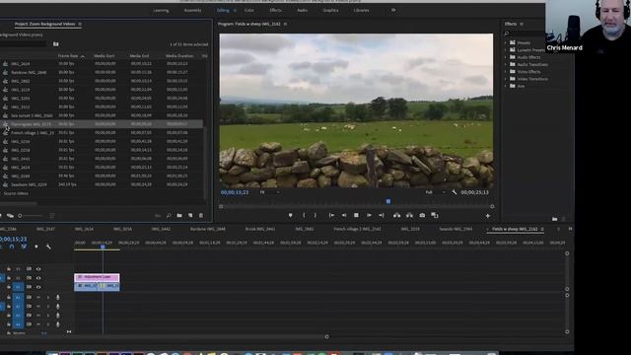Stop playback in the Program monitor
This screenshot has width=631, height=355.
356,215
